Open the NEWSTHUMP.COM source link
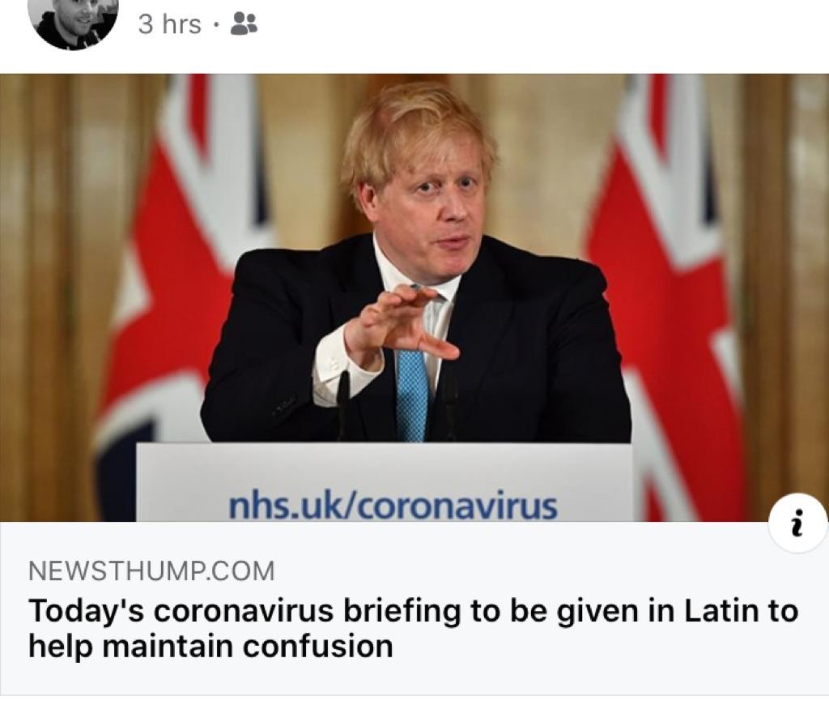The width and height of the screenshot is (829, 705). 151,570
